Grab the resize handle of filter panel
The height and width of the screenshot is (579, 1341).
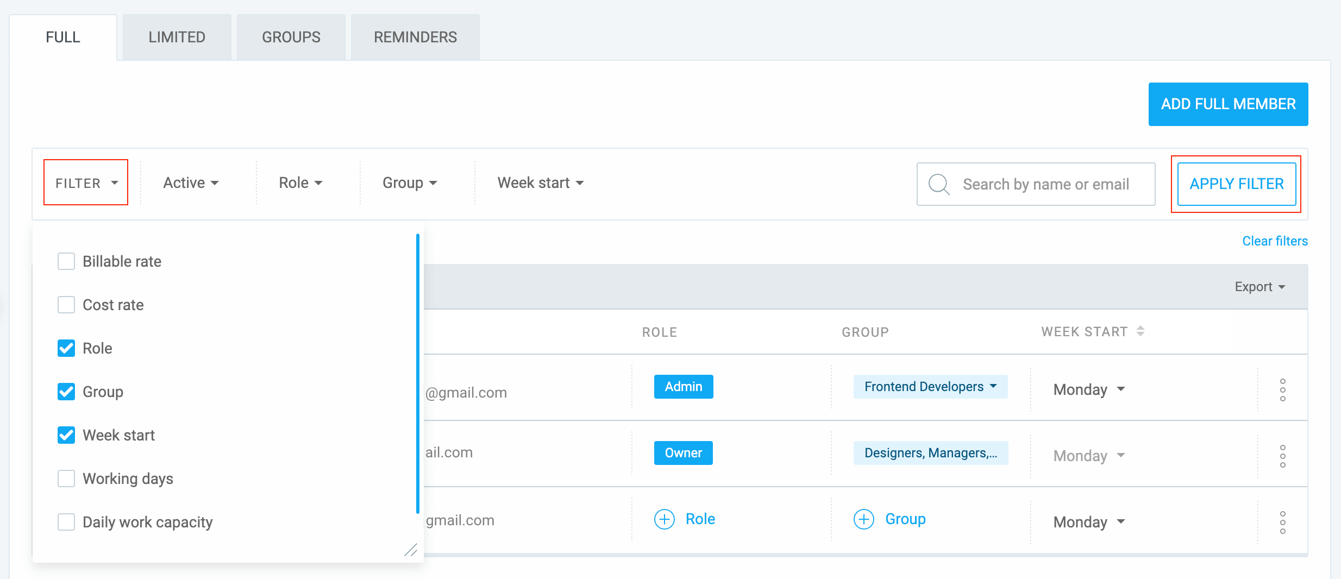click(x=411, y=550)
